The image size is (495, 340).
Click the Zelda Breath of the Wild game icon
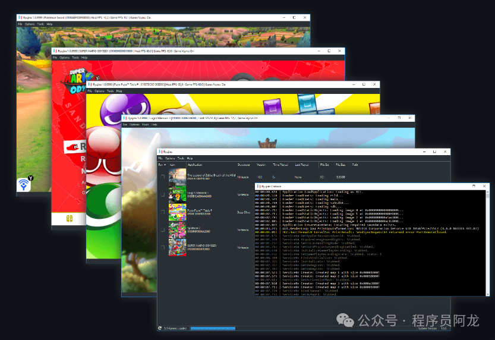[x=177, y=177]
